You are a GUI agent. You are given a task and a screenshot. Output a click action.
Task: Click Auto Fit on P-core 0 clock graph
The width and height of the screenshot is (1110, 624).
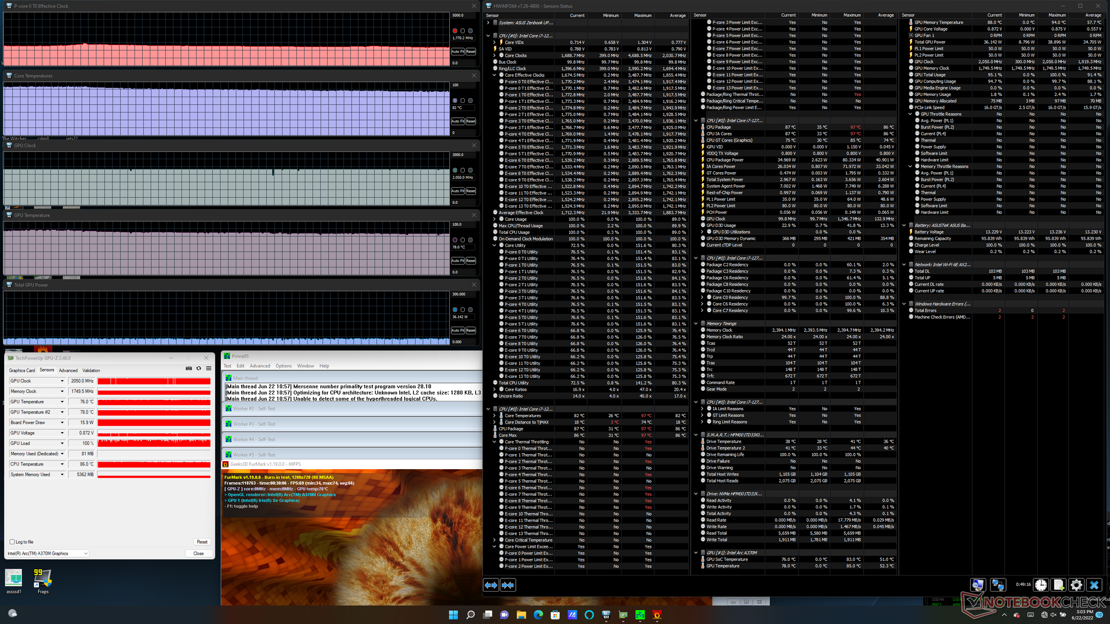(x=457, y=51)
